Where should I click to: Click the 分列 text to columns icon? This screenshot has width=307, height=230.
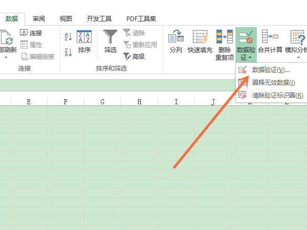click(x=176, y=36)
